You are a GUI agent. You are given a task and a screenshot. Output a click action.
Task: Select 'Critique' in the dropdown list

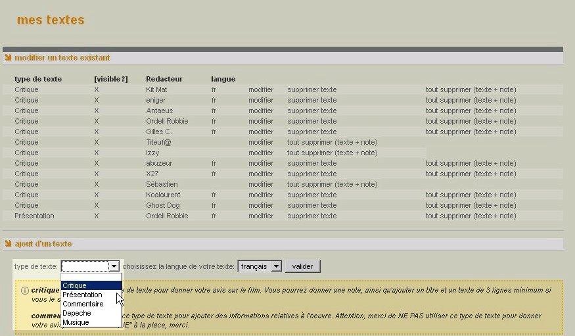click(91, 285)
